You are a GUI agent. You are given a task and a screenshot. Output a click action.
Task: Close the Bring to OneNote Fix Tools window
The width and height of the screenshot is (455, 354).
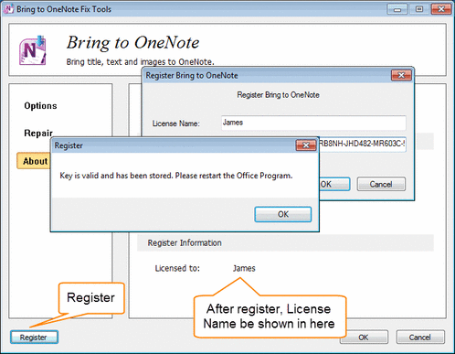coord(441,9)
